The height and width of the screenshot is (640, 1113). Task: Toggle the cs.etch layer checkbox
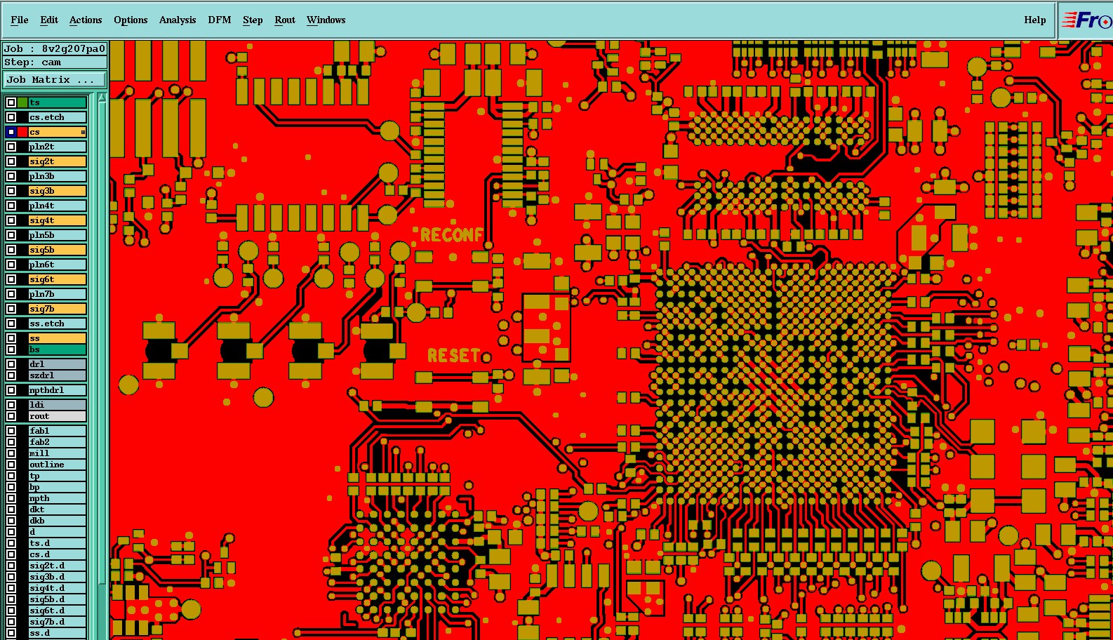pos(11,117)
